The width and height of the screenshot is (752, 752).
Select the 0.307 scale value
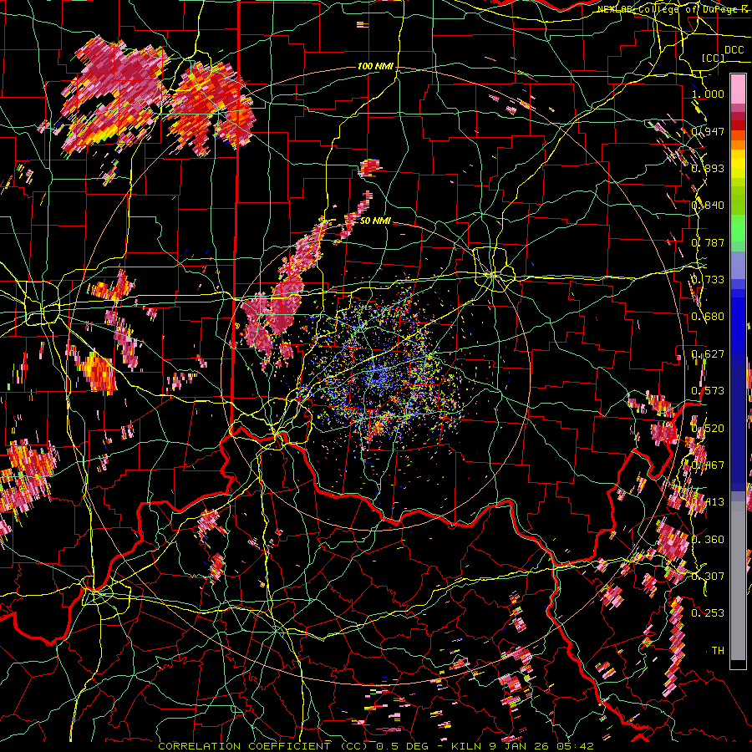point(708,577)
